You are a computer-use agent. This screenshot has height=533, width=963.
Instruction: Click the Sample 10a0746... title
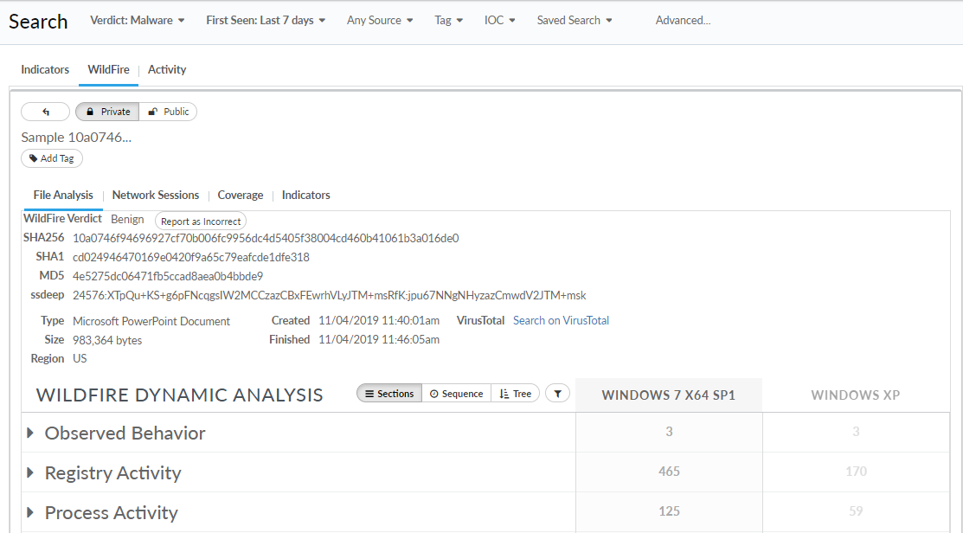[76, 138]
